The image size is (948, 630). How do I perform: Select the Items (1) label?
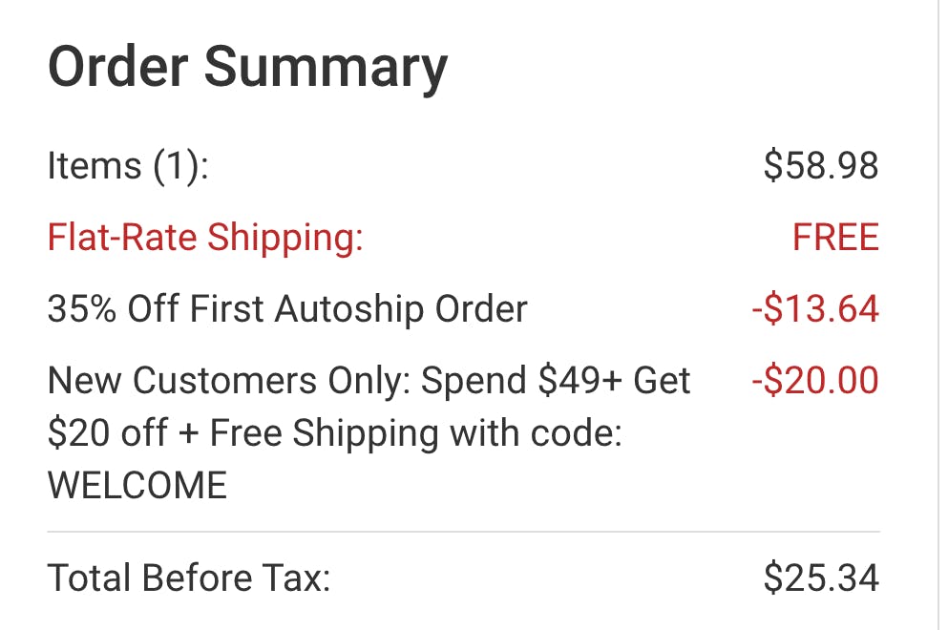pyautogui.click(x=128, y=166)
